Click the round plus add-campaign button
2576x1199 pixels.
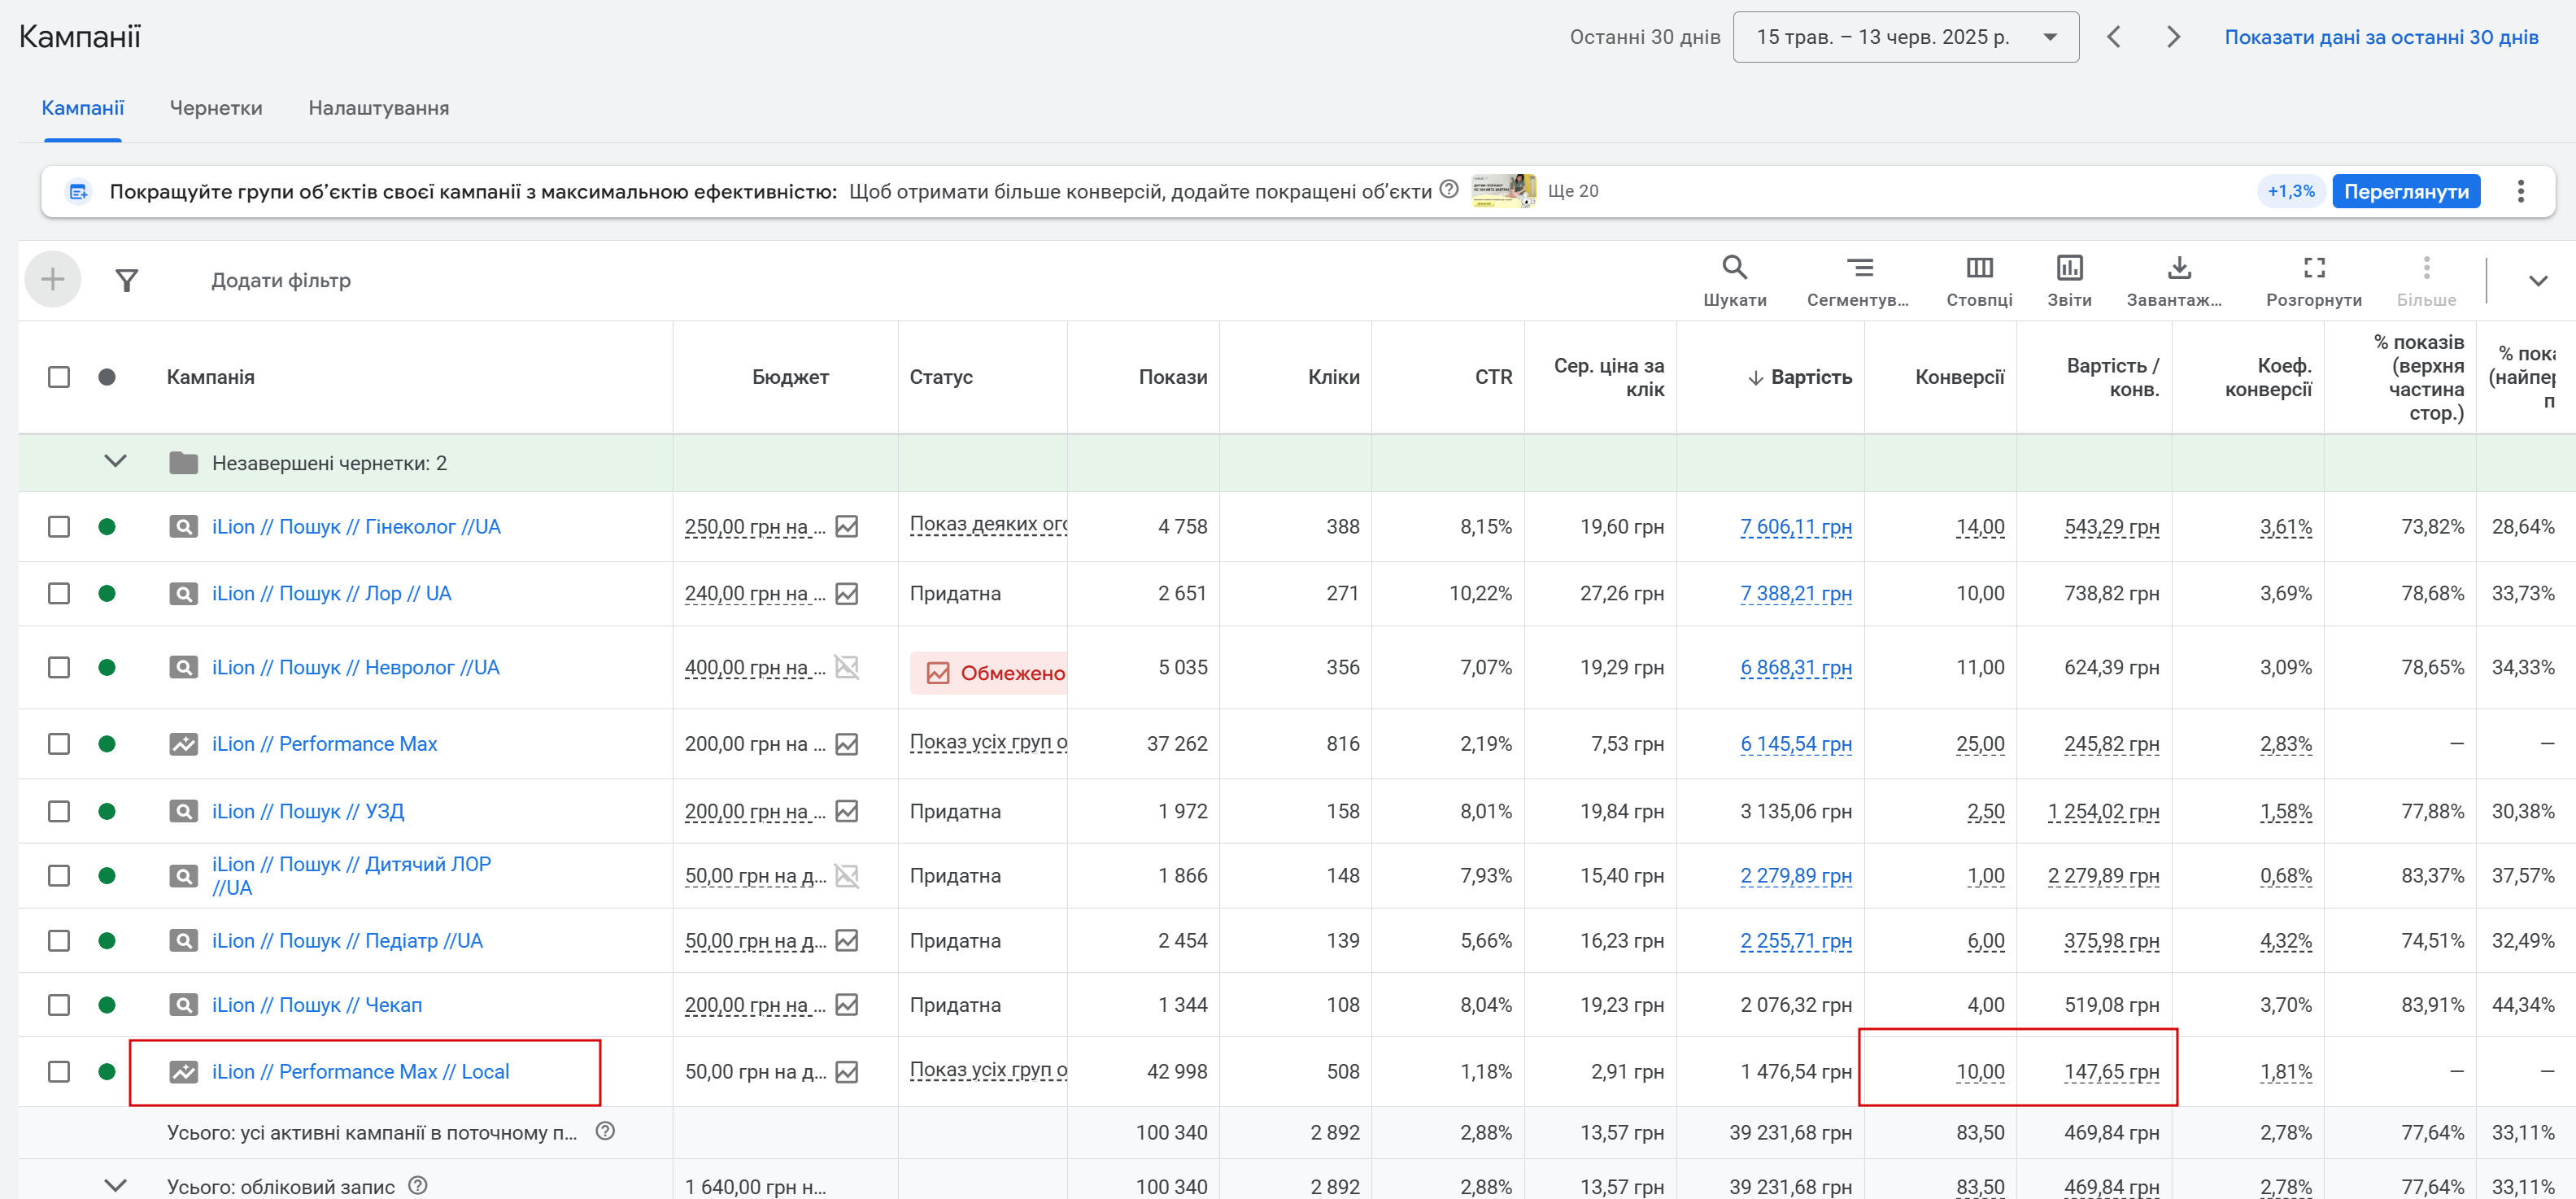tap(52, 279)
